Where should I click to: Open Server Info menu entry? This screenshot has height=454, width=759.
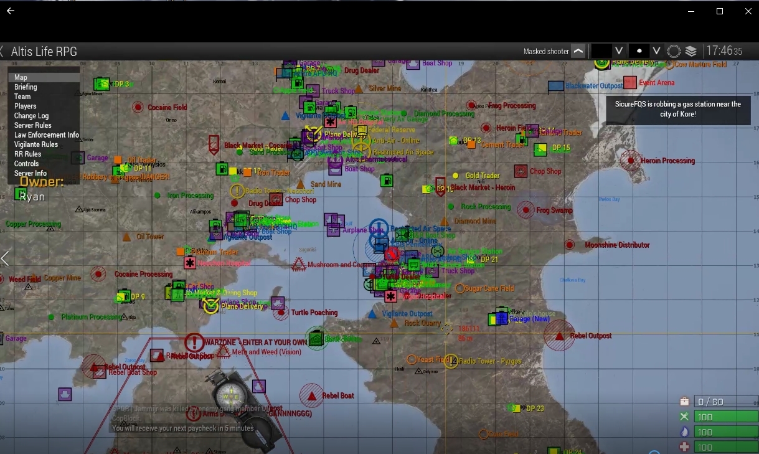(44, 173)
